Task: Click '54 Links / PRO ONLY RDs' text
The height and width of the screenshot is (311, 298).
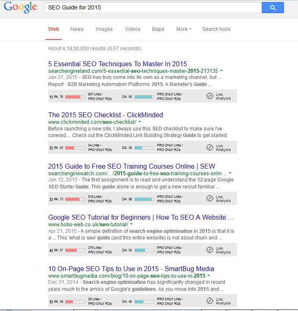Action: [100, 147]
